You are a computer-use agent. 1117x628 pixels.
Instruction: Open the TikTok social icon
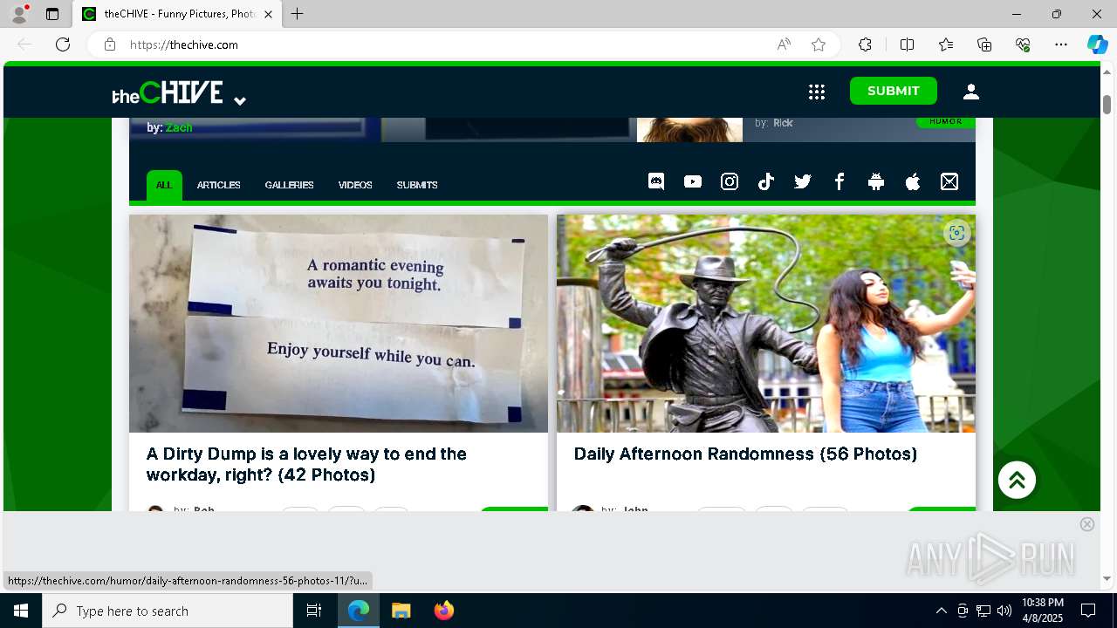coord(766,181)
